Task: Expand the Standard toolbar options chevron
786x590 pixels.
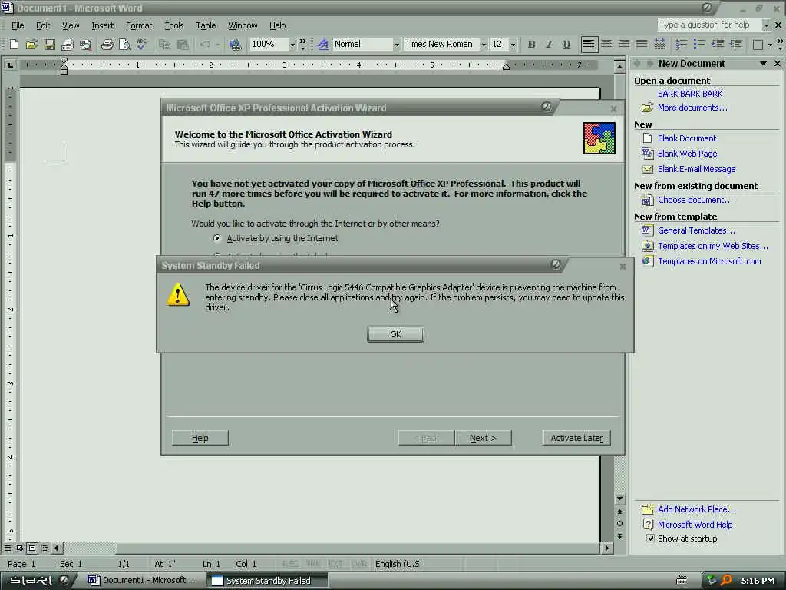Action: click(302, 45)
